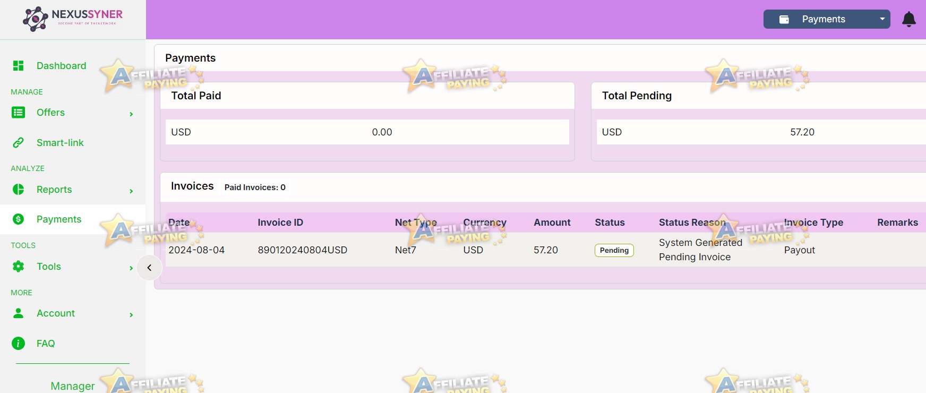Click the Status Reason column header
Image resolution: width=926 pixels, height=393 pixels.
coord(692,222)
